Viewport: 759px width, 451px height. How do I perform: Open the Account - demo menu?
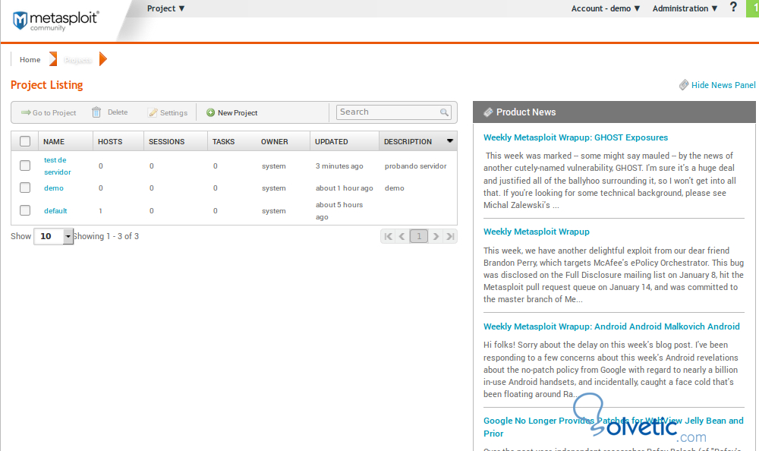coord(606,8)
